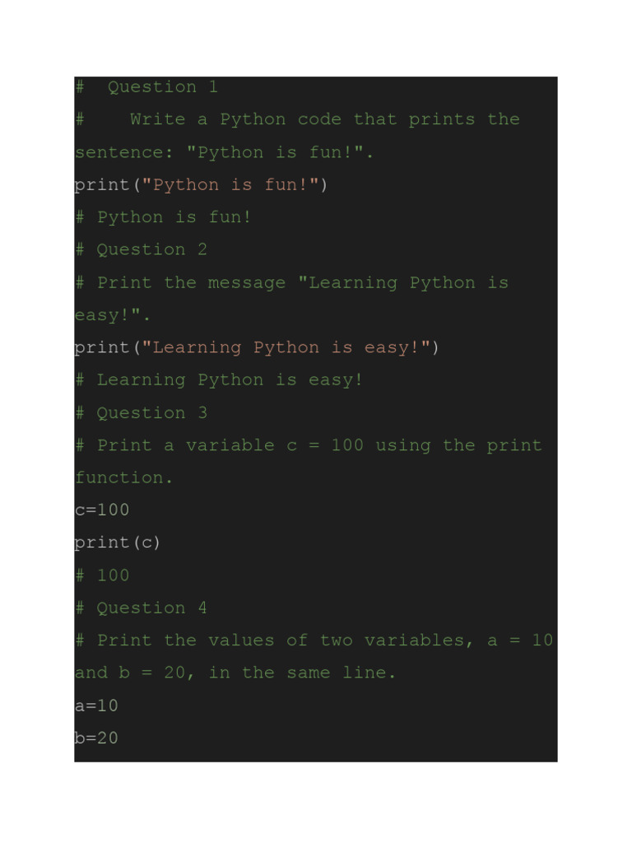
Task: Click the '# Question 4' comment line
Action: point(141,608)
